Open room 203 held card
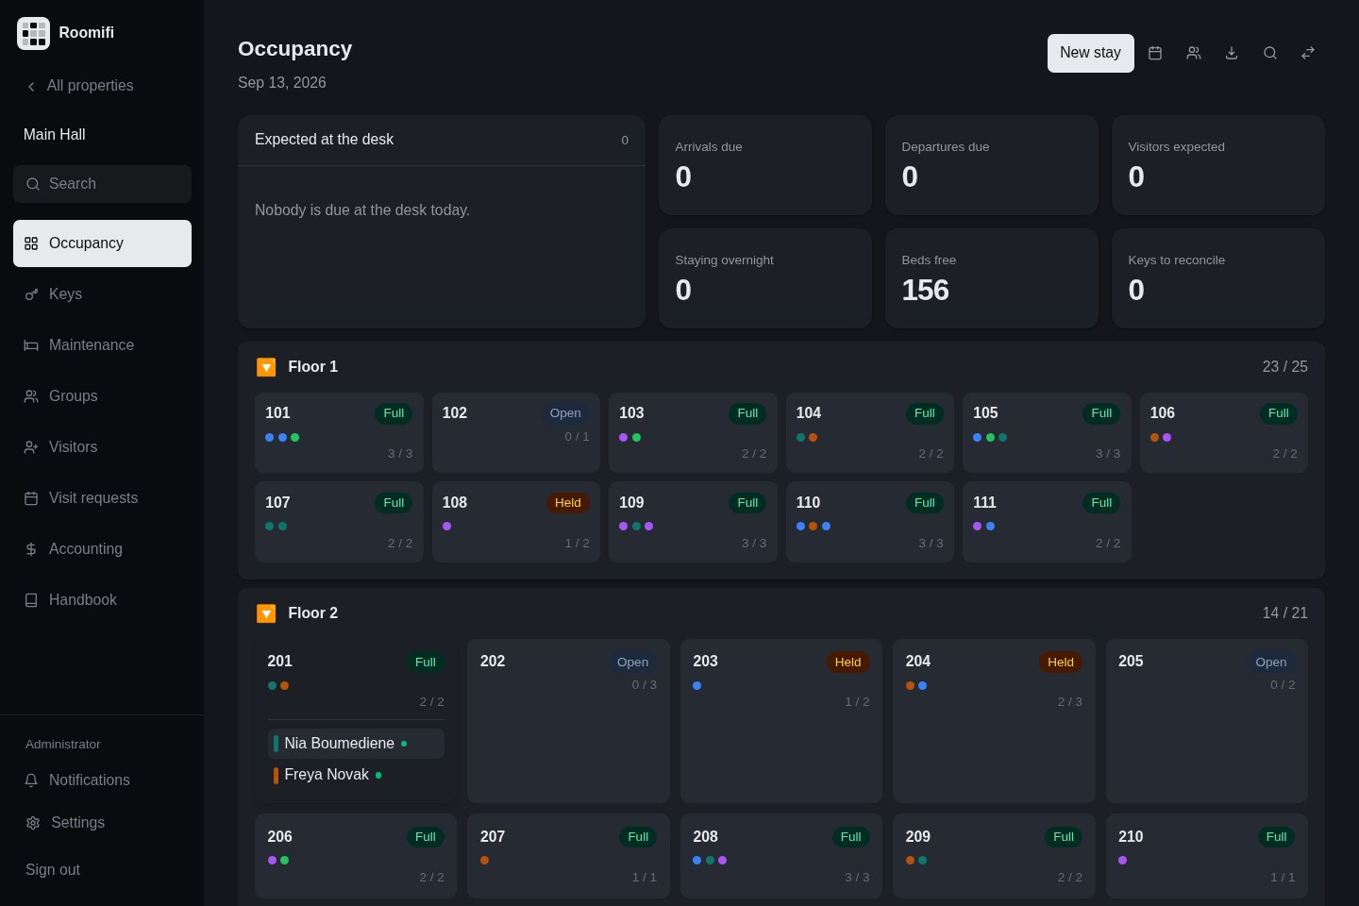 pos(781,721)
